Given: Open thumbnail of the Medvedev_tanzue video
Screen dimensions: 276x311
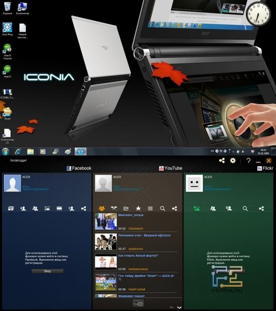Looking at the screenshot, I should click(106, 221).
